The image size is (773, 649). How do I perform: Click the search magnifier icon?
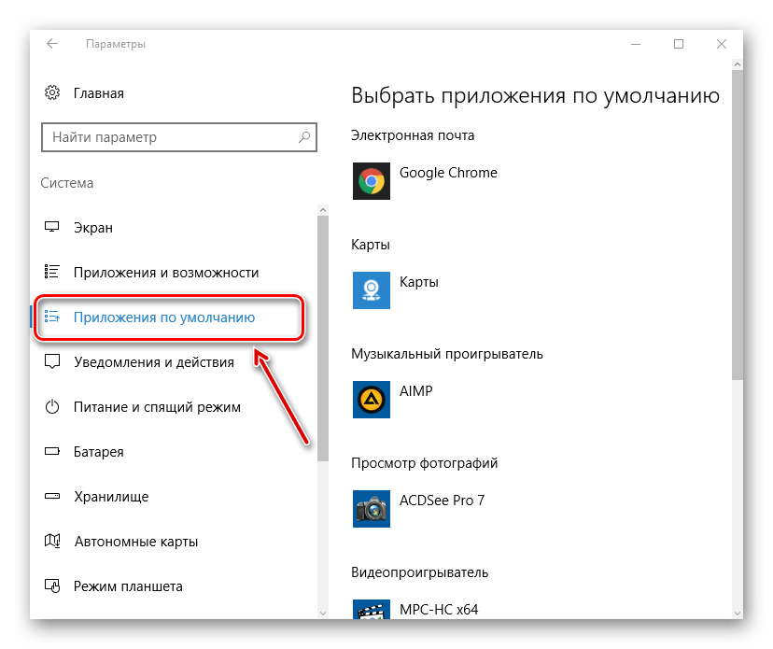tap(304, 137)
